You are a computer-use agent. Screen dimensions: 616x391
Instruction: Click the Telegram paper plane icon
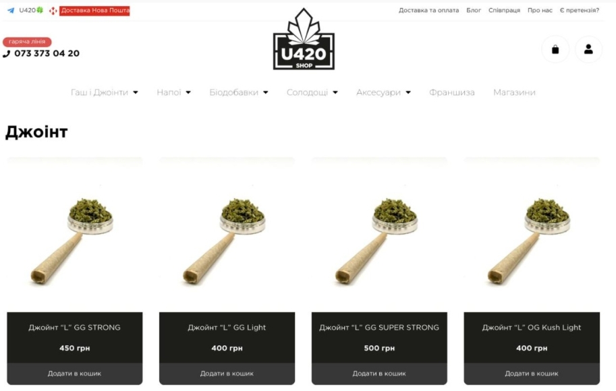coord(11,11)
